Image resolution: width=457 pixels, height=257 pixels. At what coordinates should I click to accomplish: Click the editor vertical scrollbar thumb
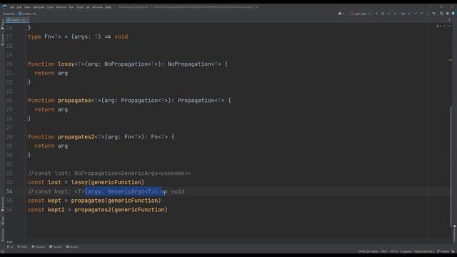pyautogui.click(x=451, y=166)
